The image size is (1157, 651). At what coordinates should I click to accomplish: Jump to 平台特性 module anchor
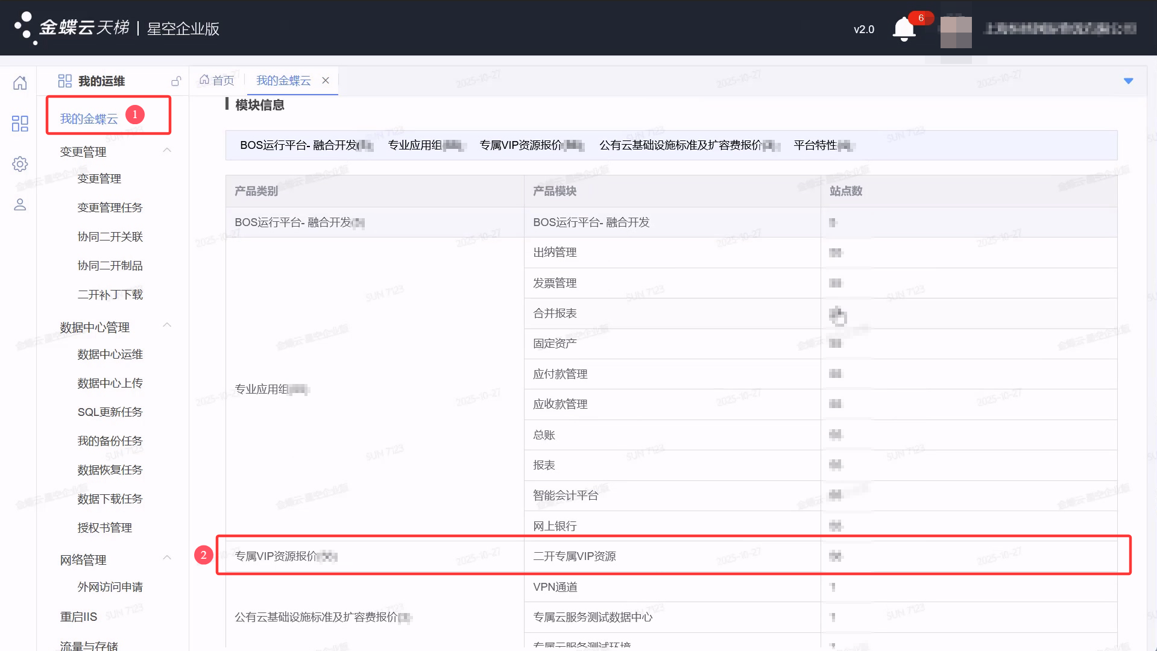[x=815, y=145]
